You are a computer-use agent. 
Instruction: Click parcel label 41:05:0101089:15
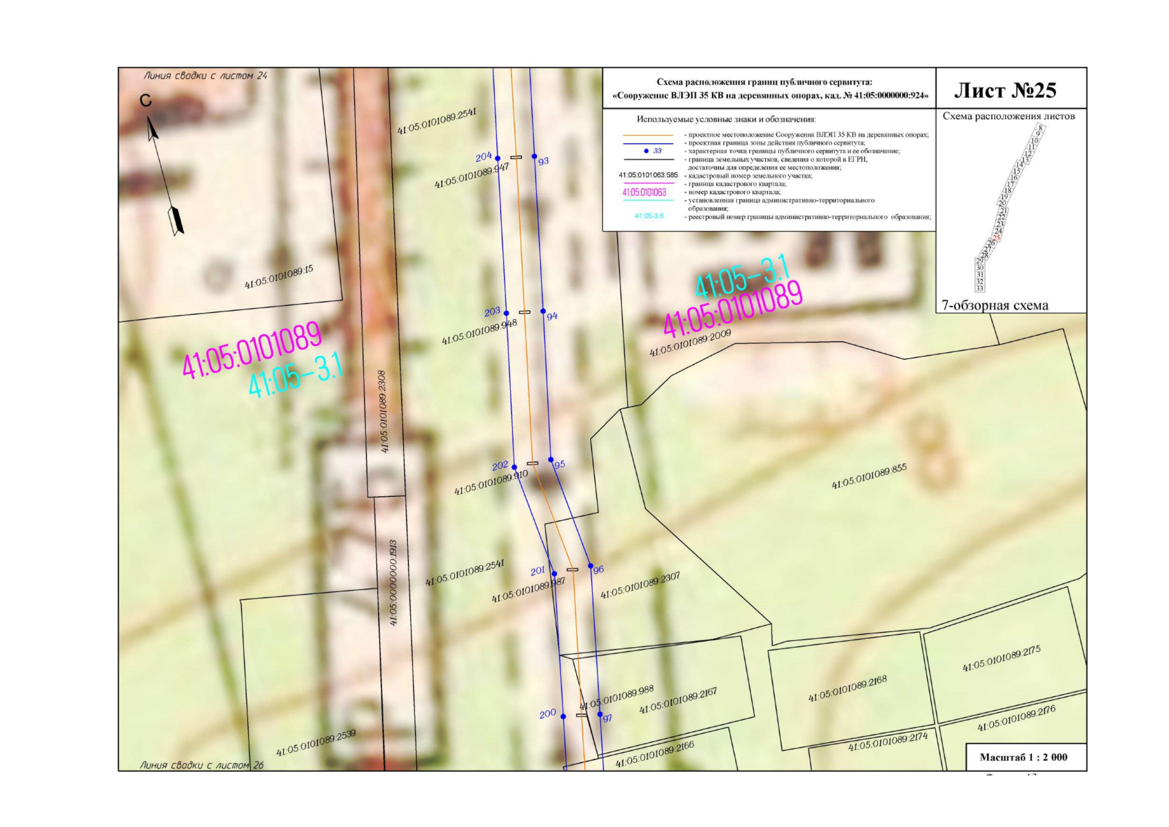[278, 277]
